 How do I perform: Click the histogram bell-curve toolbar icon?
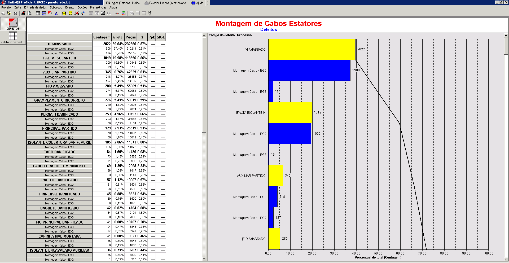coord(56,13)
